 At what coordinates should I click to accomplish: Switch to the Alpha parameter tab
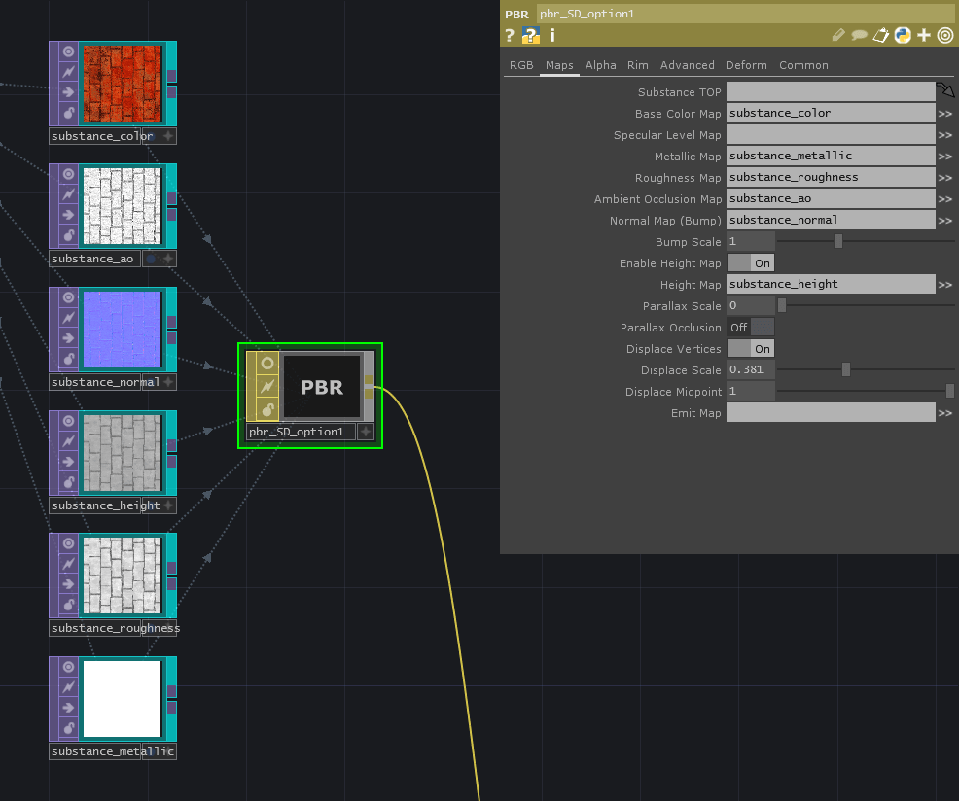coord(601,65)
